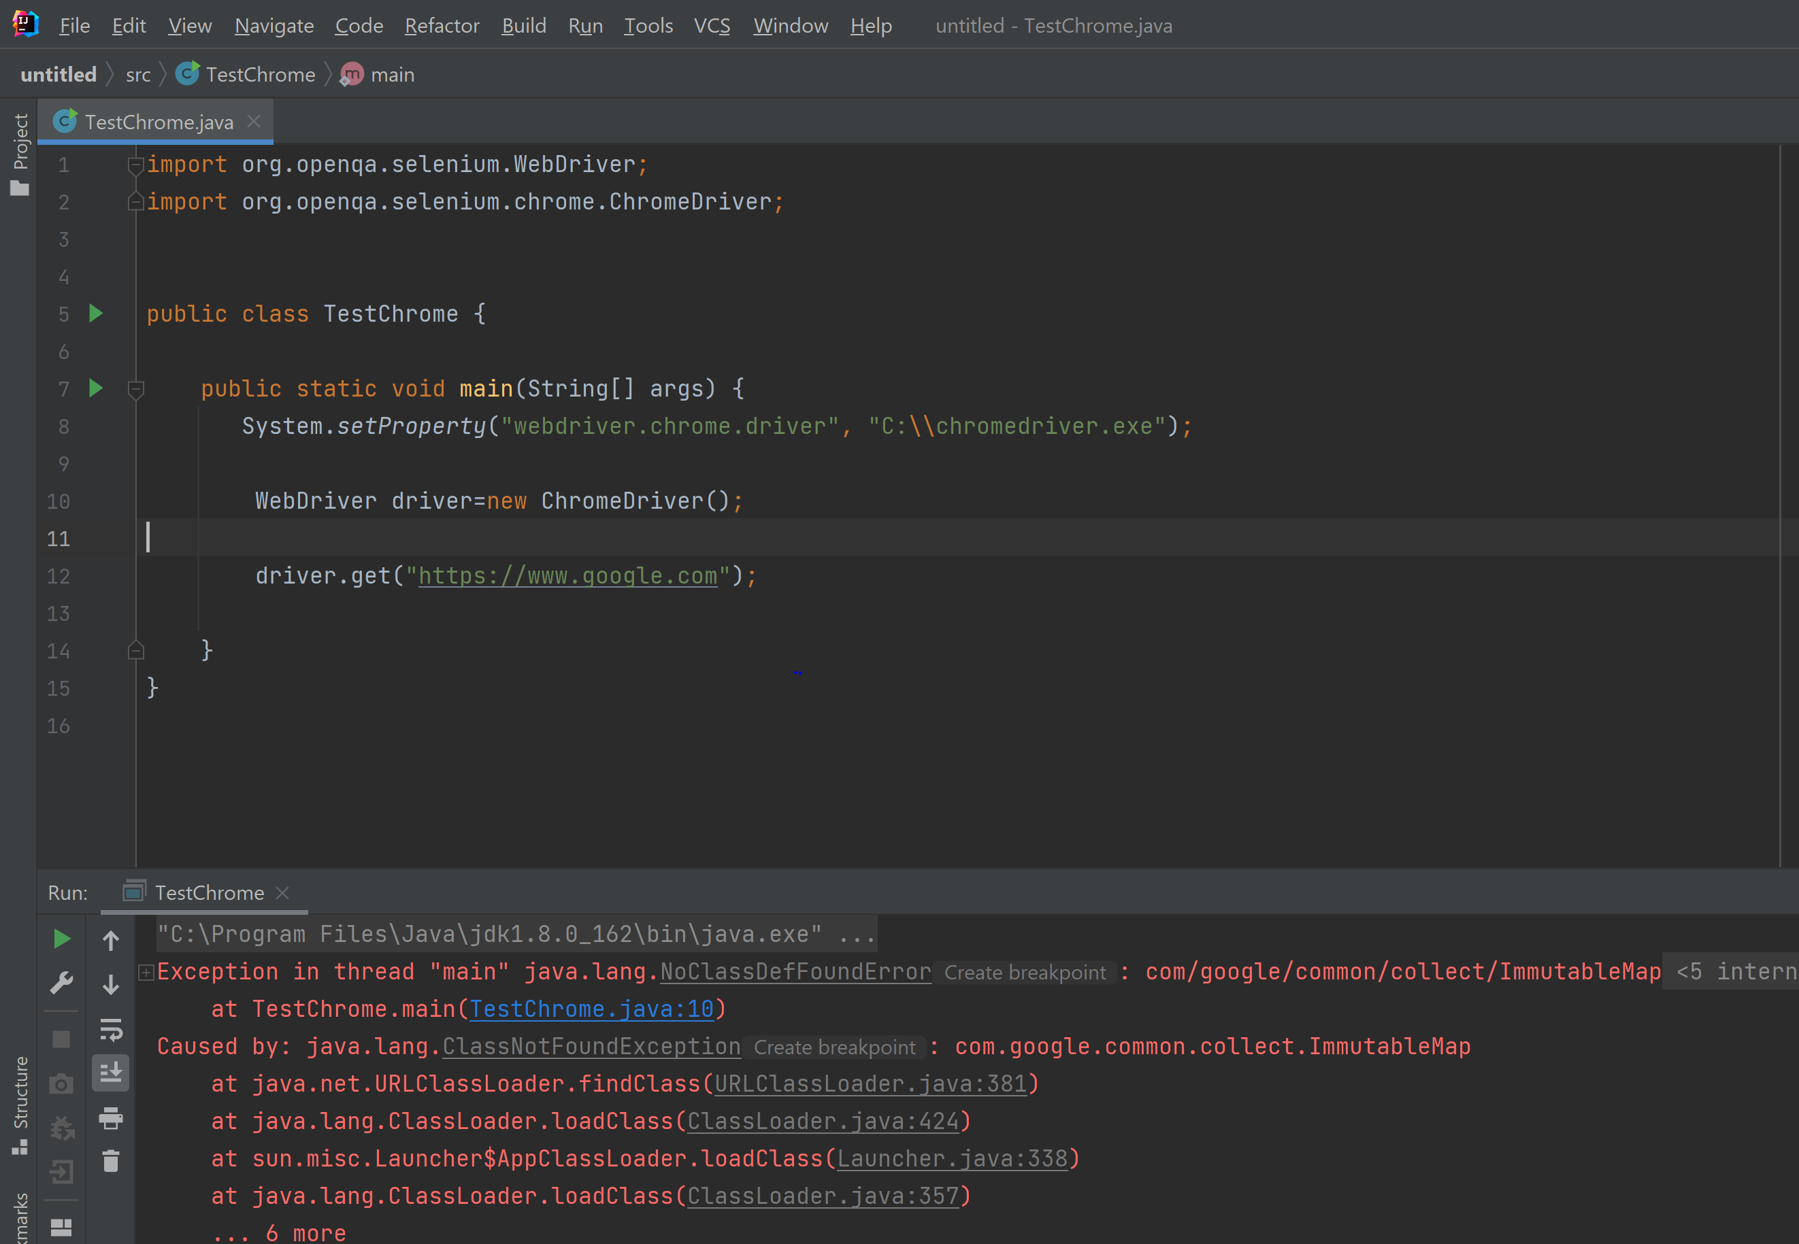
Task: Toggle scroll to end of console
Action: point(111,1073)
